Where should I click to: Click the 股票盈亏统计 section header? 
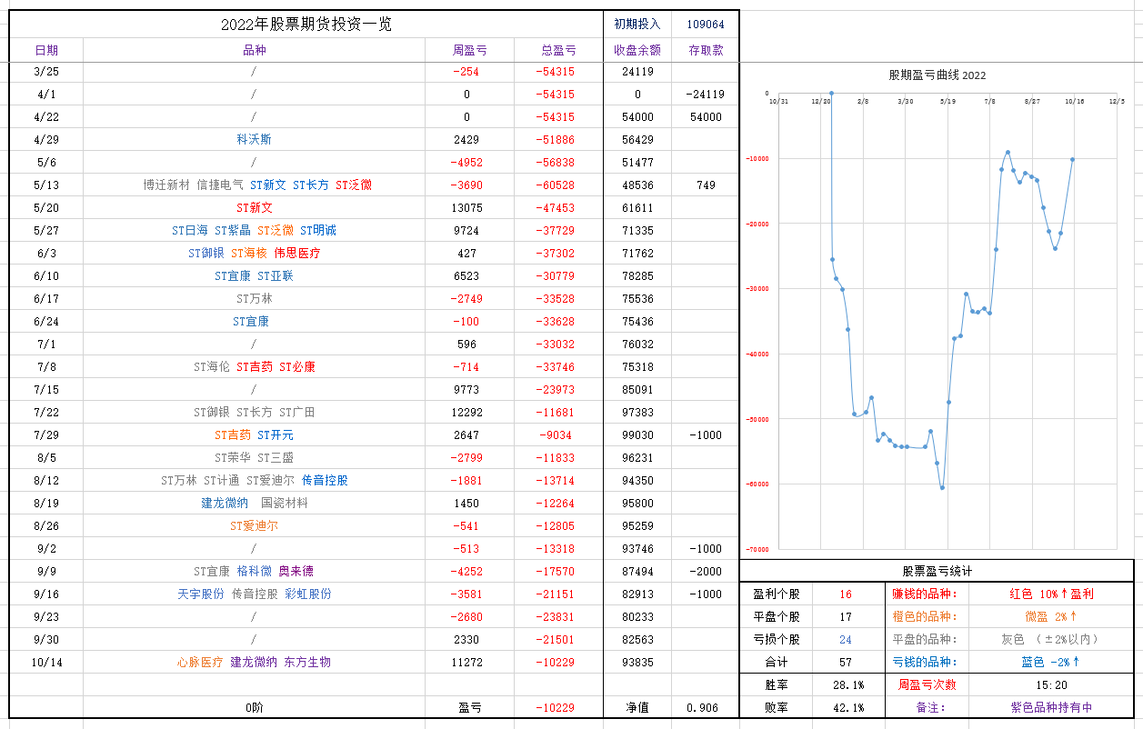tap(937, 571)
